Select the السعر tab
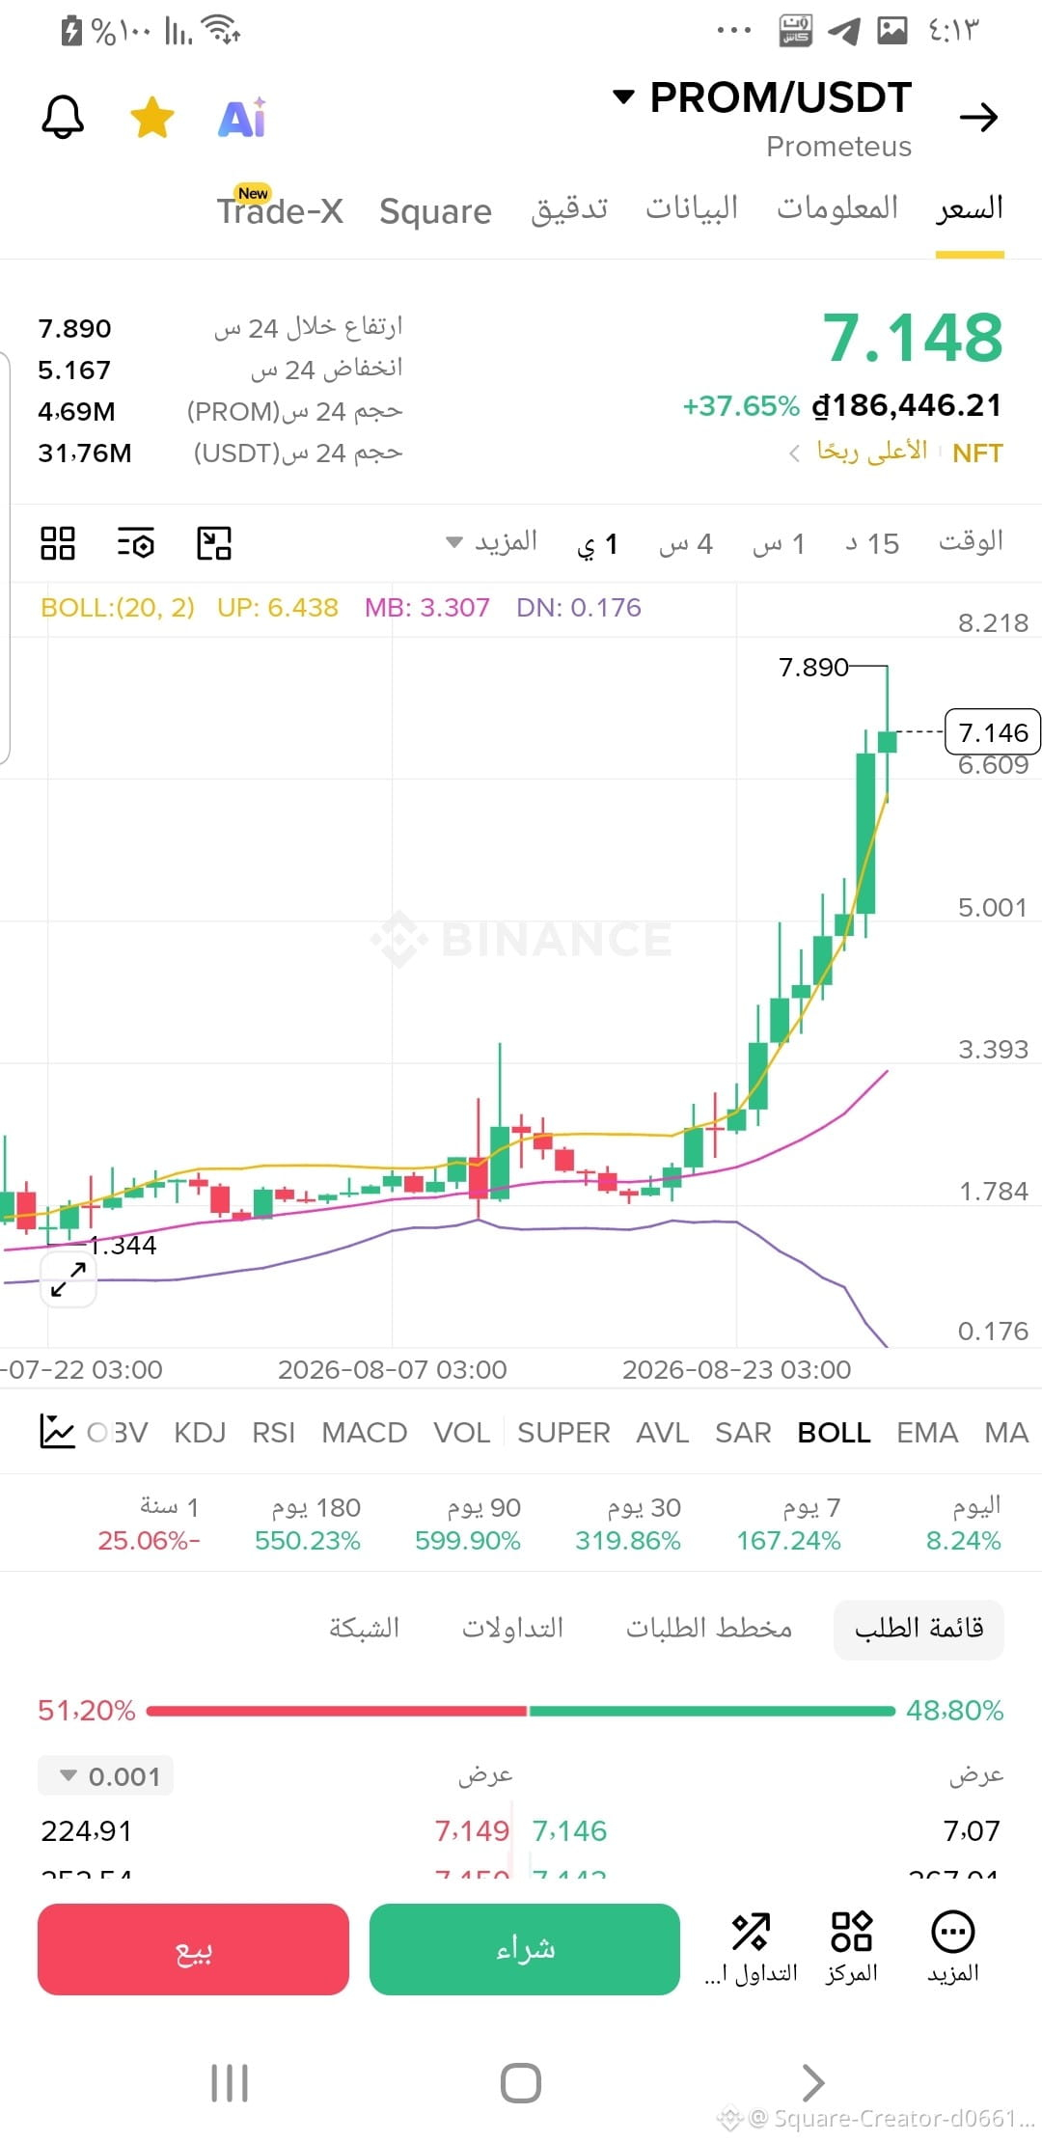 tap(970, 208)
